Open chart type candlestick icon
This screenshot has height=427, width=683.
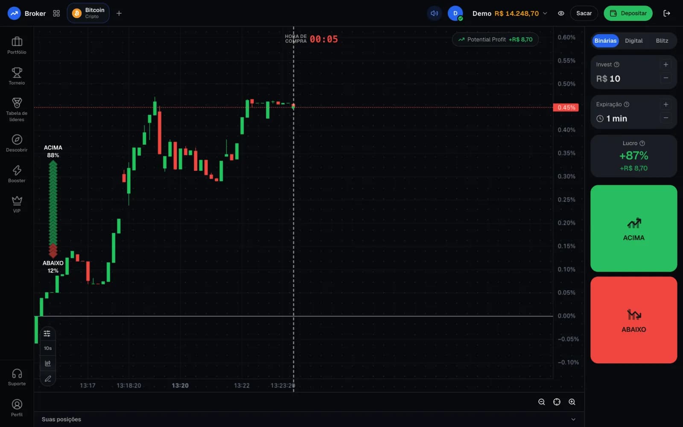(x=47, y=363)
